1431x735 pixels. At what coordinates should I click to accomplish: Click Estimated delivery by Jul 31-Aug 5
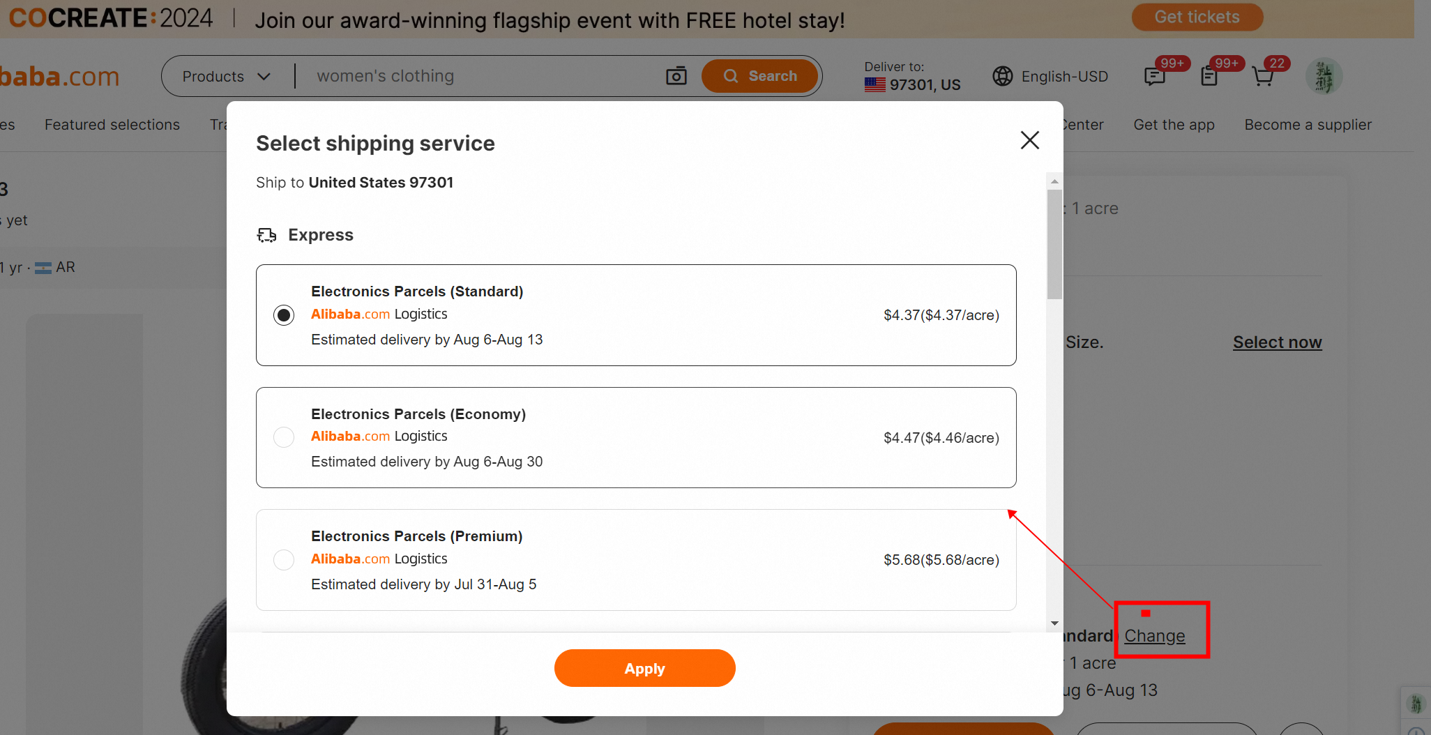tap(424, 584)
